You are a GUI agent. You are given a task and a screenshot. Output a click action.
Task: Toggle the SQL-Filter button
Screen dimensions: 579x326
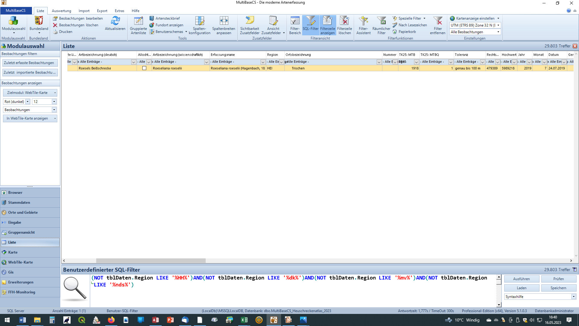tap(311, 25)
